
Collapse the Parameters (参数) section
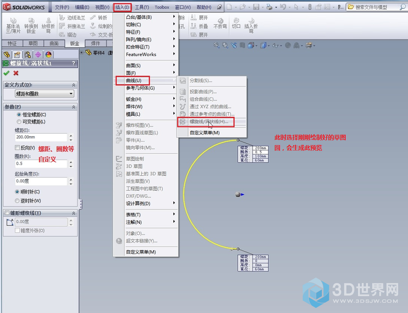pyautogui.click(x=73, y=107)
